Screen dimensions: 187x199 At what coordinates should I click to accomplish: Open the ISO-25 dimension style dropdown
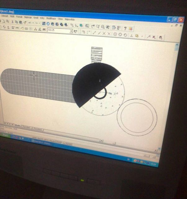[71, 31]
